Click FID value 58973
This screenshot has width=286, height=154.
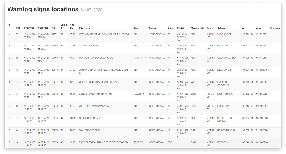point(55,106)
